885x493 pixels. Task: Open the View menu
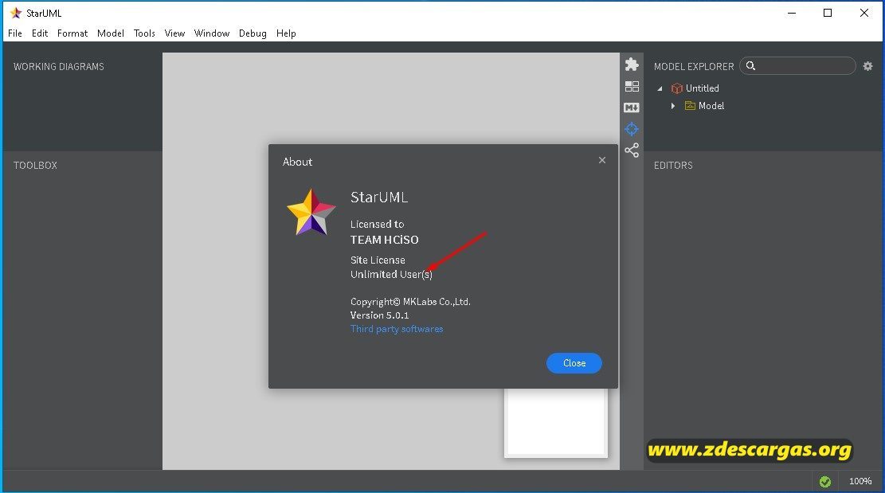175,33
